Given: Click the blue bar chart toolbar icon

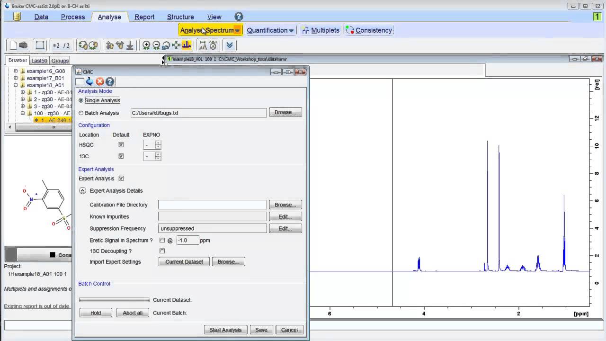Looking at the screenshot, I should click(187, 45).
